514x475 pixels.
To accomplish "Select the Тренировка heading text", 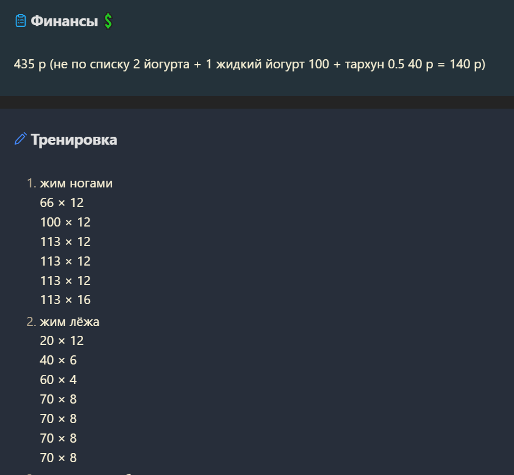I will click(x=74, y=140).
